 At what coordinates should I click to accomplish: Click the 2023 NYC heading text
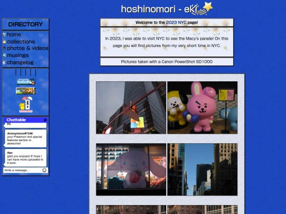176,22
